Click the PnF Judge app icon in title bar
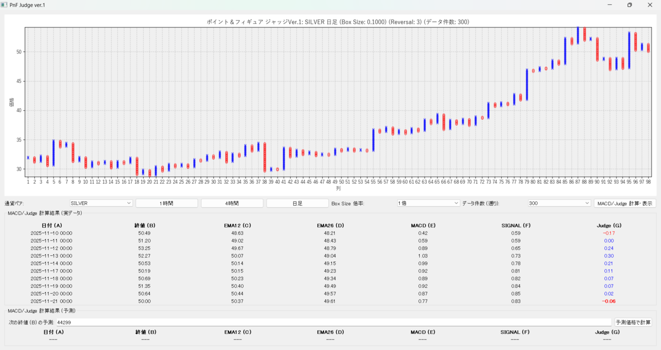 4,4
